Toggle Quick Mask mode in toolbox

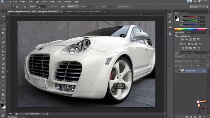[3, 111]
